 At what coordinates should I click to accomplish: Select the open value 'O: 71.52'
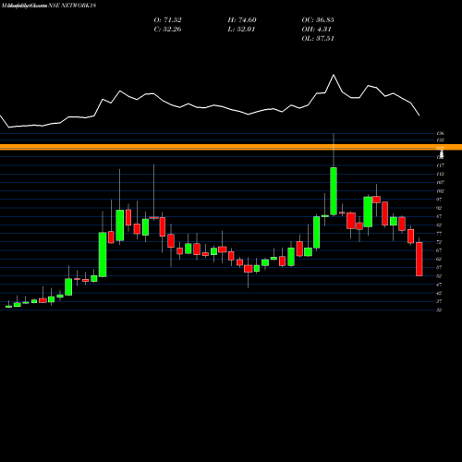(167, 20)
